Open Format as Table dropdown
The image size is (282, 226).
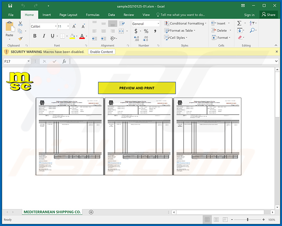click(180, 31)
